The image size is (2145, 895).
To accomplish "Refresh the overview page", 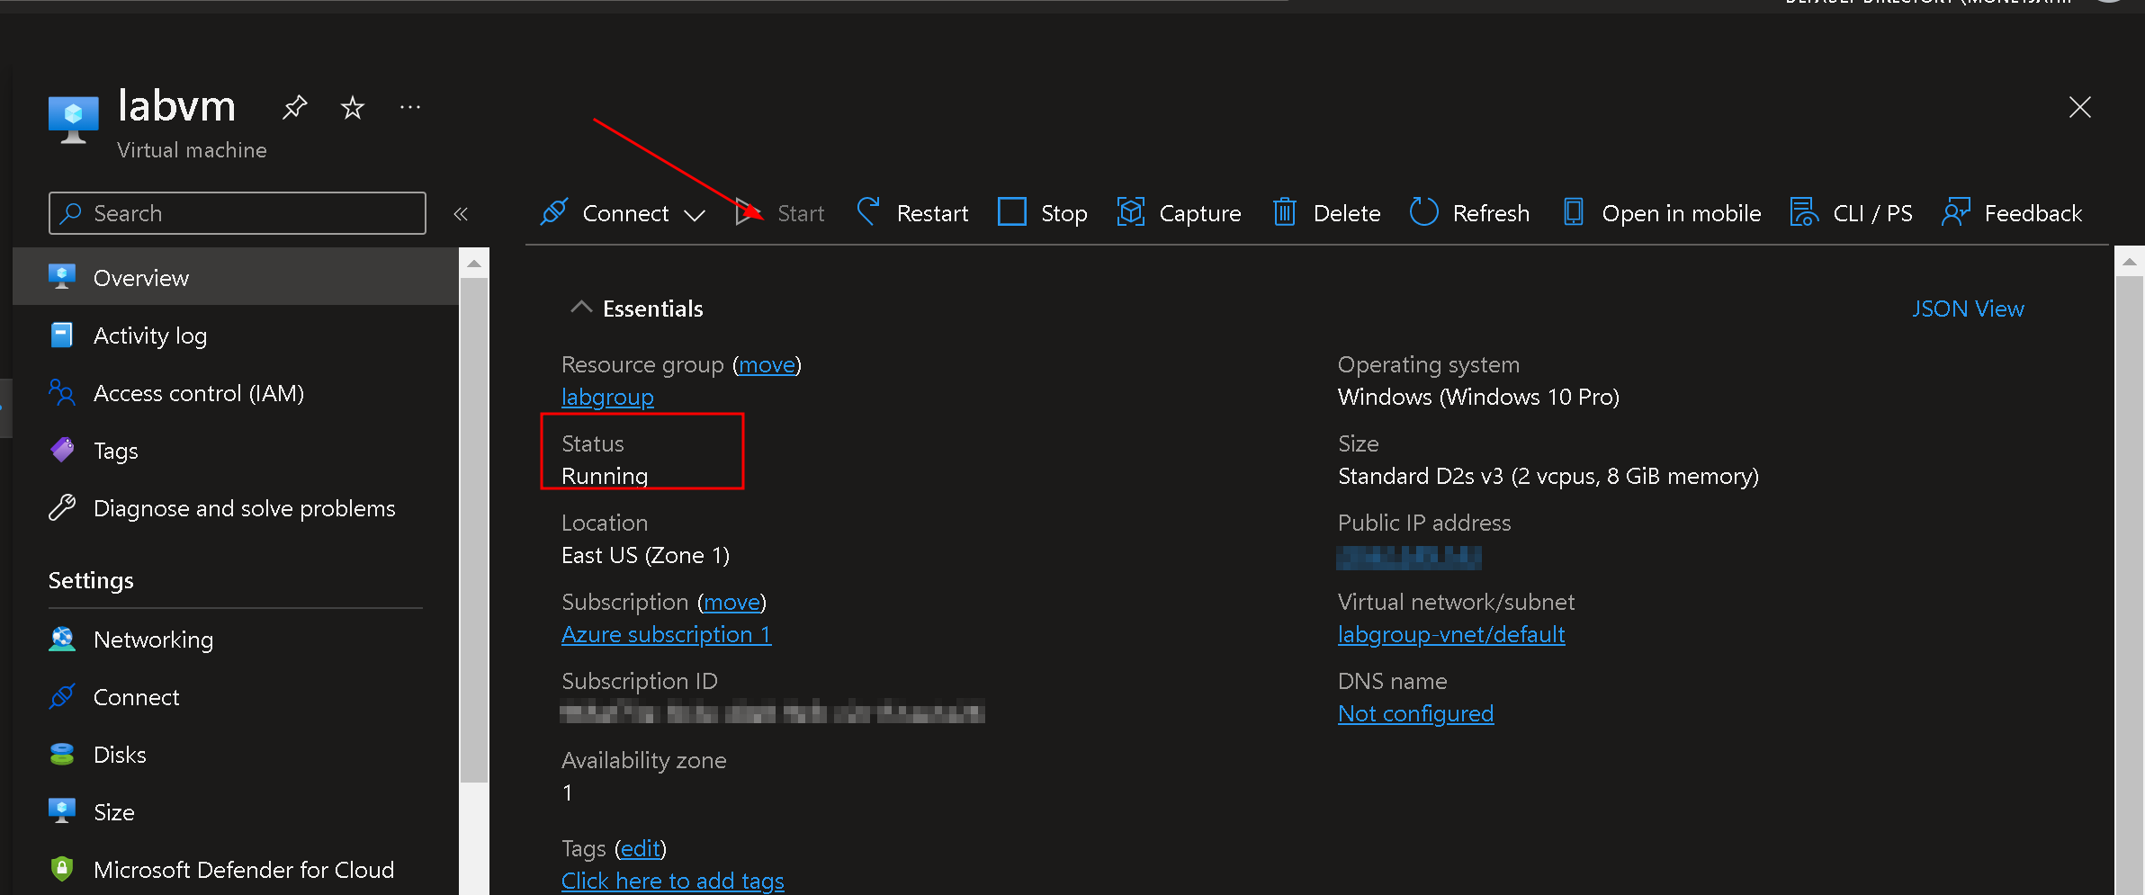I will coord(1470,213).
